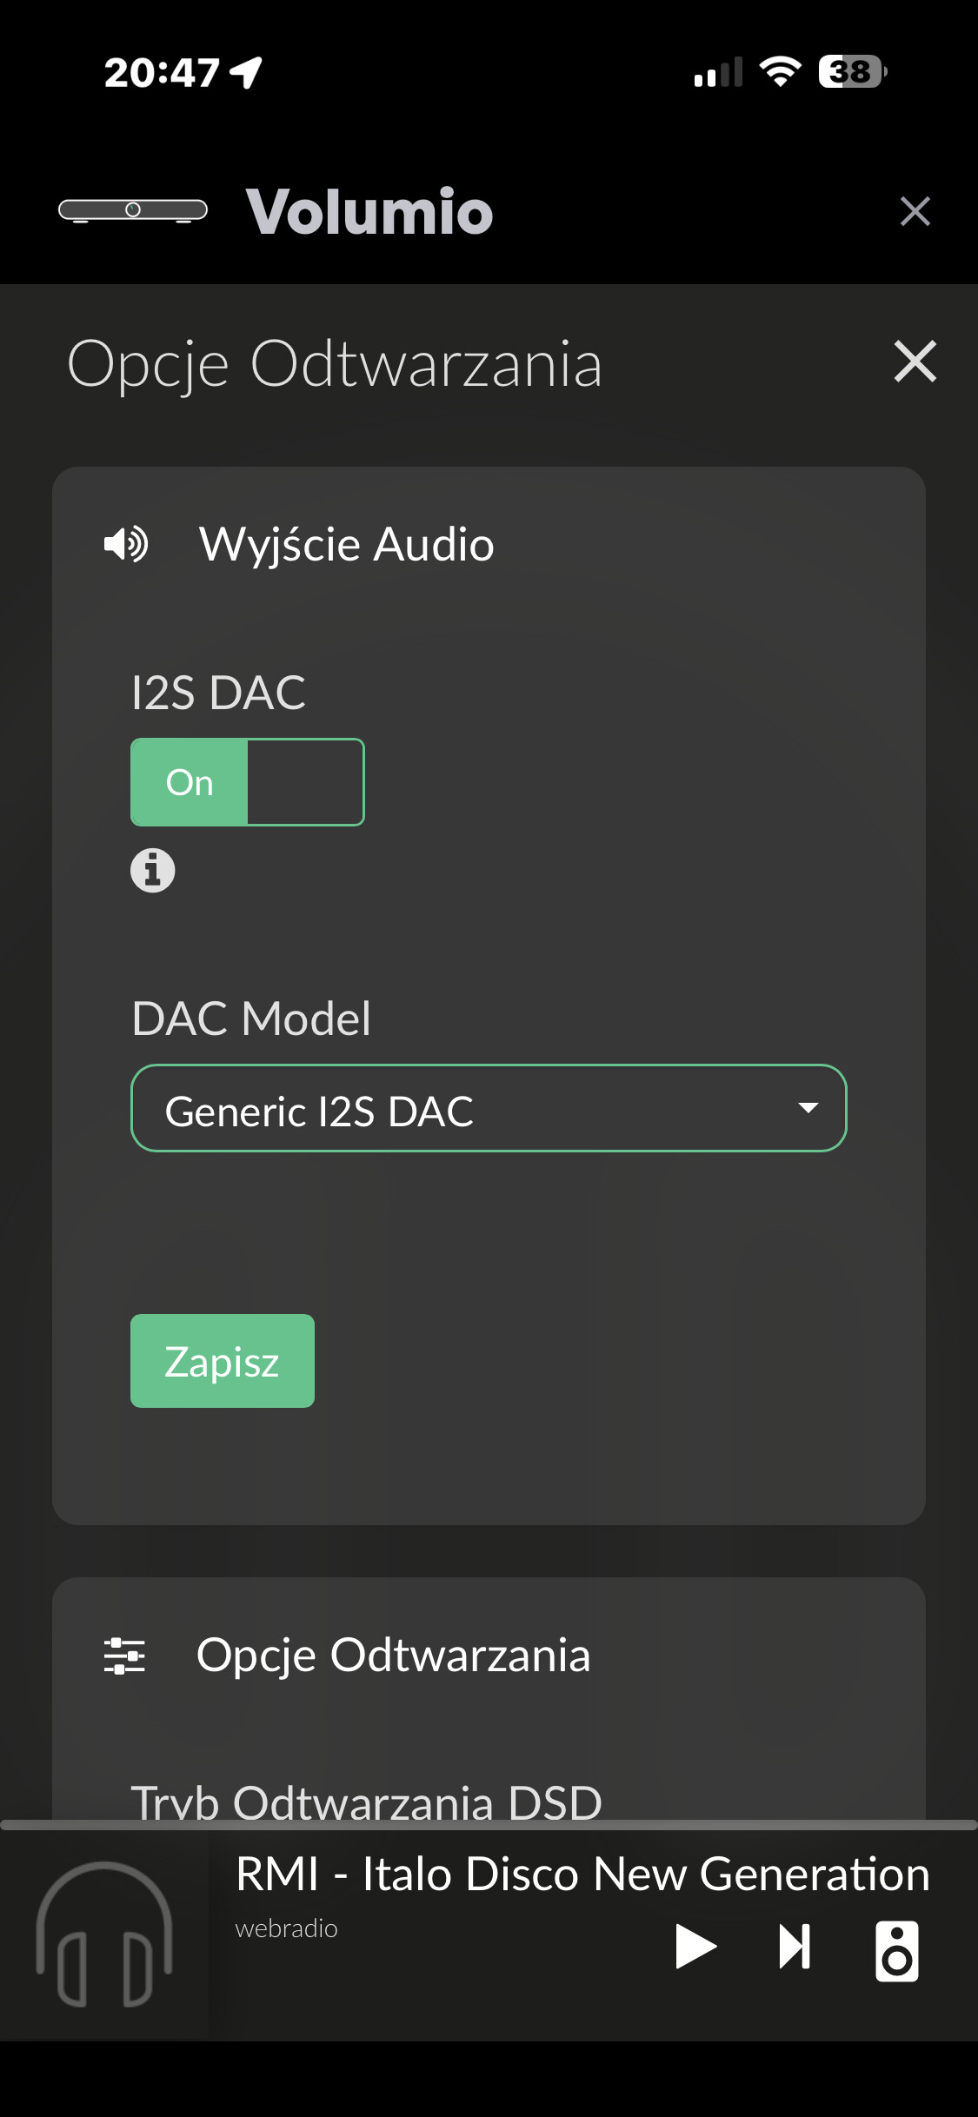Screen dimensions: 978x2117
Task: Open the DAC Model dropdown
Action: pos(488,1109)
